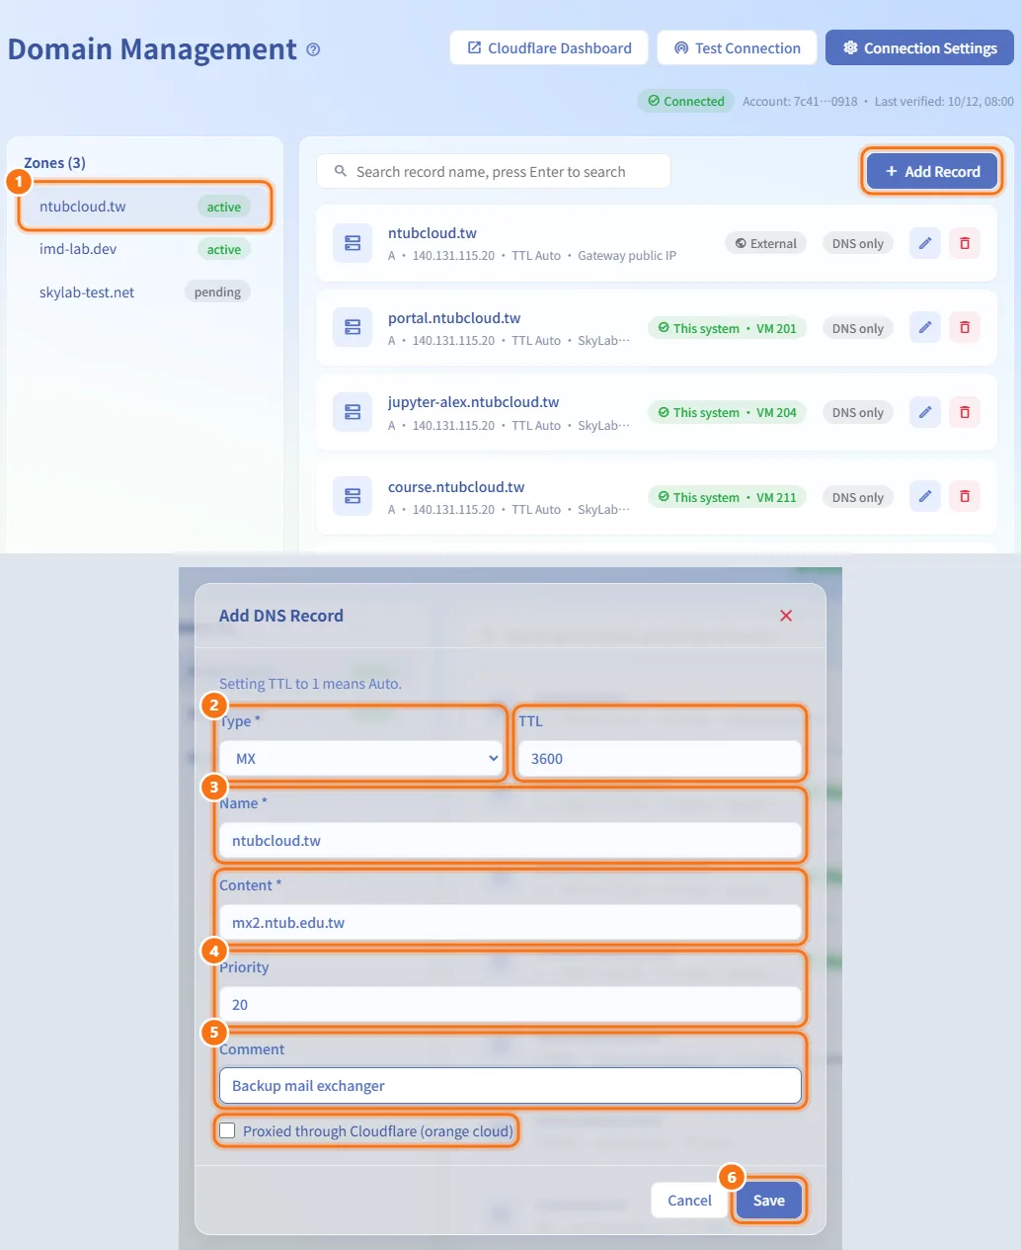Image resolution: width=1021 pixels, height=1250 pixels.
Task: Click the record icon for ntubcloud.tw row
Action: pos(353,243)
